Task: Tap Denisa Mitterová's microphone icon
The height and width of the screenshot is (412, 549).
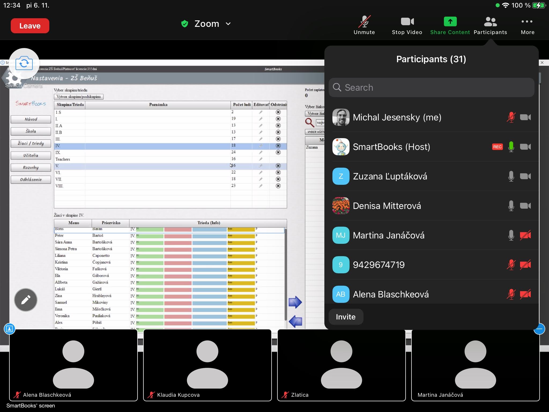Action: 511,206
